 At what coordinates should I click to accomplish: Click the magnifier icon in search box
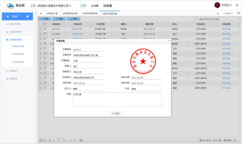click(x=196, y=19)
